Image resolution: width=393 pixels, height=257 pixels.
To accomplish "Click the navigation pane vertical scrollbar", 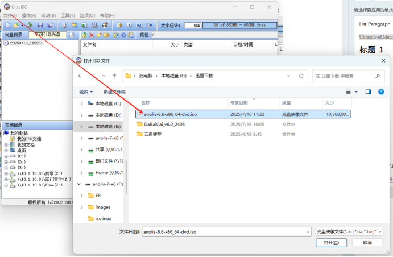I will [x=126, y=177].
